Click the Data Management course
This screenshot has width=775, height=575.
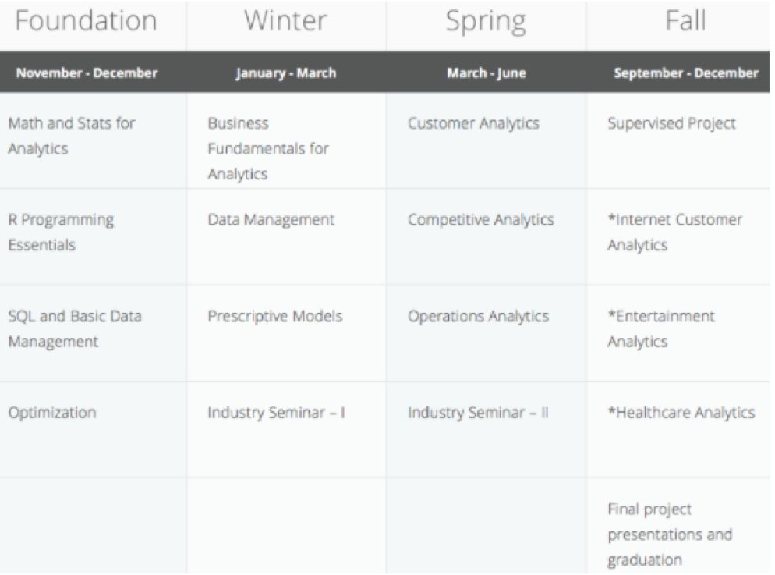point(271,220)
